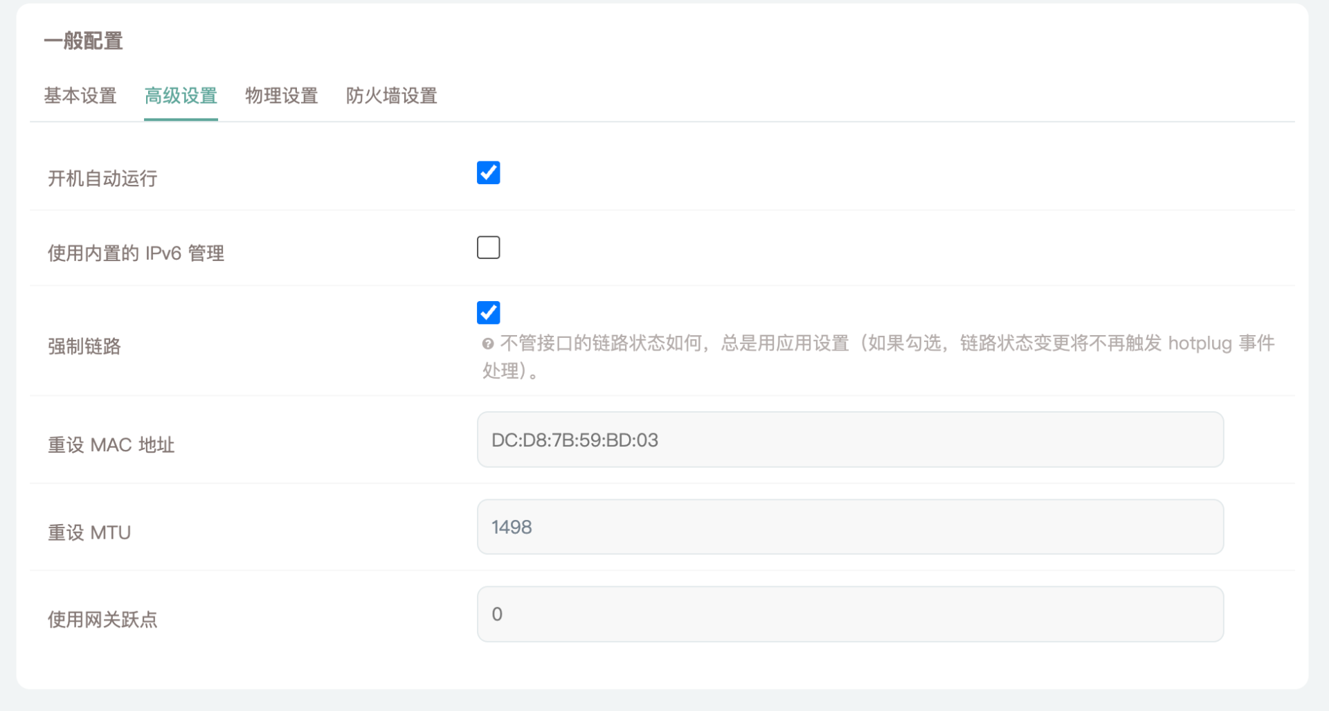Switch to the 基本设置 tab

click(80, 96)
